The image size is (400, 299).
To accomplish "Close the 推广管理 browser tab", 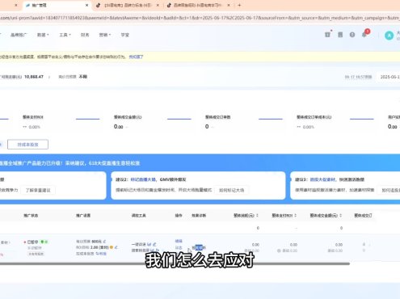I will tap(86, 5).
